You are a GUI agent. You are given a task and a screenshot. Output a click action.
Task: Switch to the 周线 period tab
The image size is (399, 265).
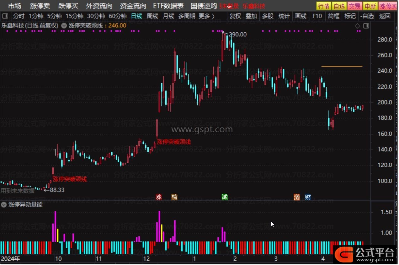coord(152,16)
